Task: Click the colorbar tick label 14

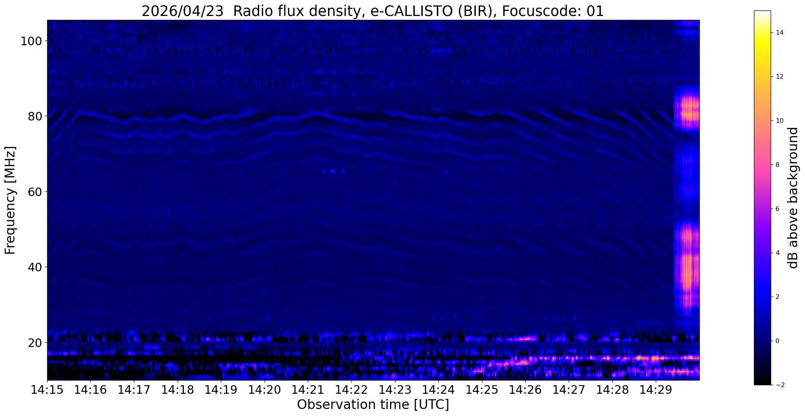Action: (780, 32)
